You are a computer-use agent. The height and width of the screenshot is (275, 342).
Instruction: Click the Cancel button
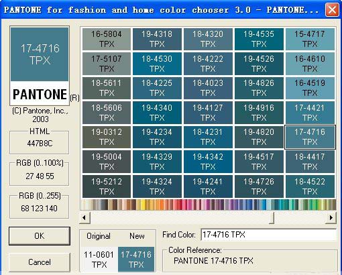[40, 262]
